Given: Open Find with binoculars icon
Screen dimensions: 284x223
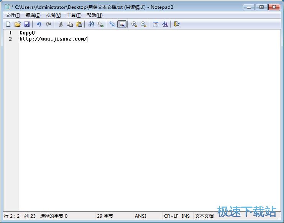Looking at the screenshot, I should click(x=91, y=24).
